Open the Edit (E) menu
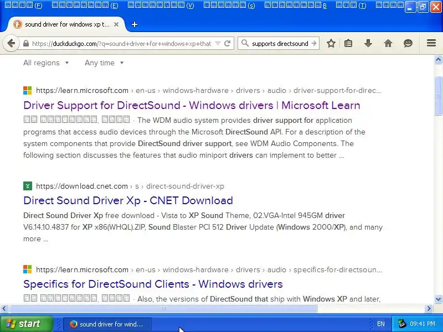Viewport: 443px width, 332px height. pos(85,5)
